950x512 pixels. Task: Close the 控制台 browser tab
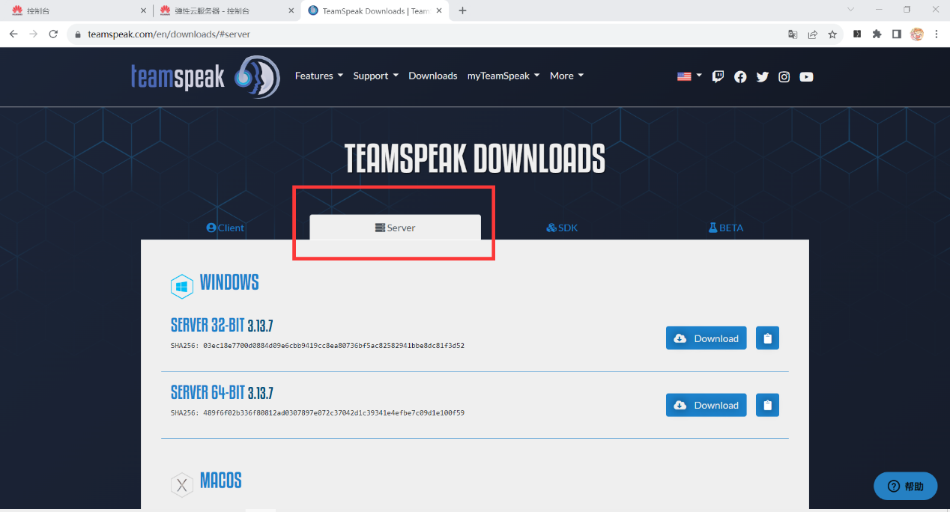(x=144, y=10)
